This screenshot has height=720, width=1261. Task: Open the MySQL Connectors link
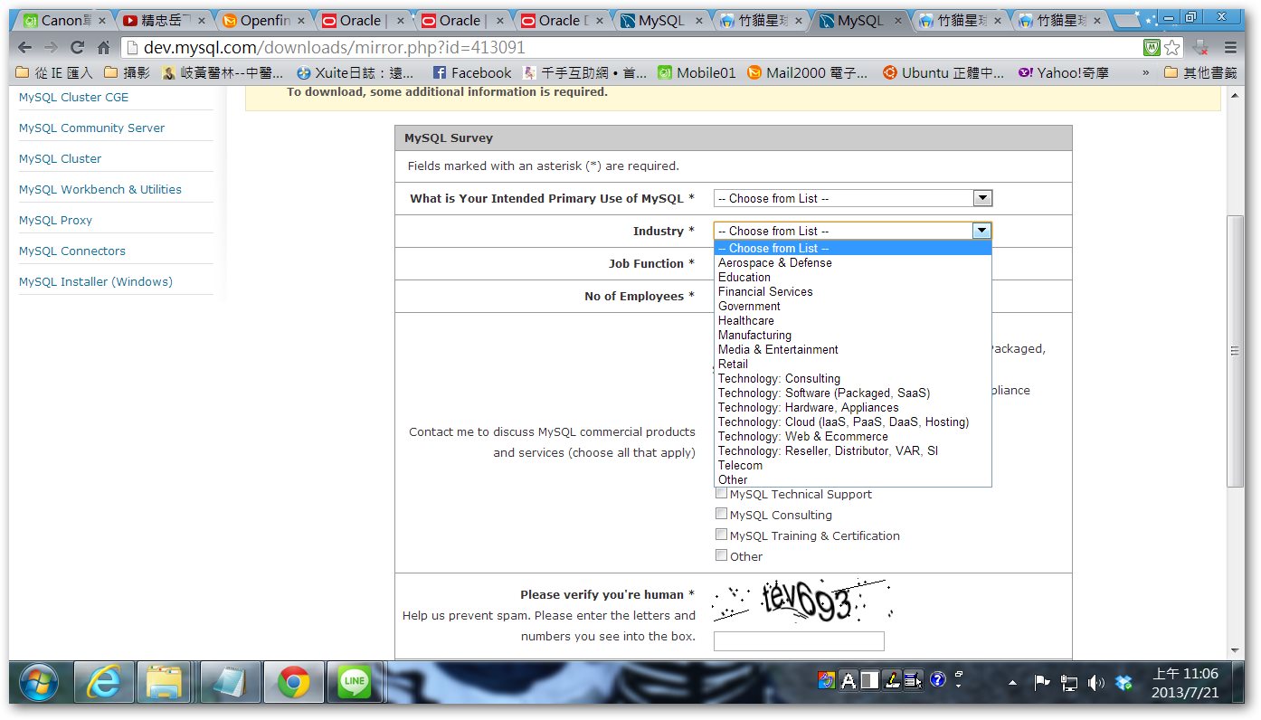72,251
